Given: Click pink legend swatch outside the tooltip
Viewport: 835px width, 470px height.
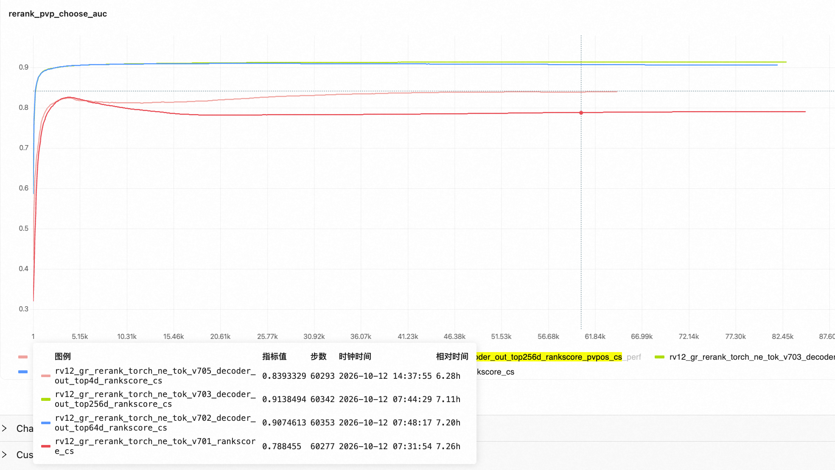Looking at the screenshot, I should (x=23, y=357).
